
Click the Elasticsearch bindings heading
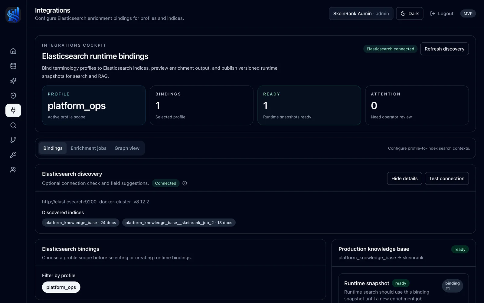[70, 249]
